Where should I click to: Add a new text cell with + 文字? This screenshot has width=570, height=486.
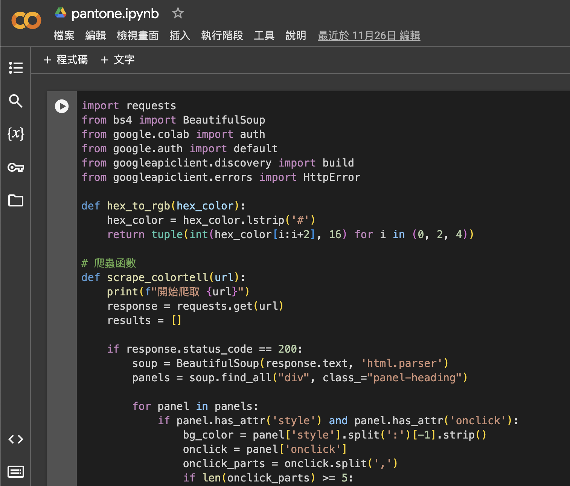tap(118, 60)
